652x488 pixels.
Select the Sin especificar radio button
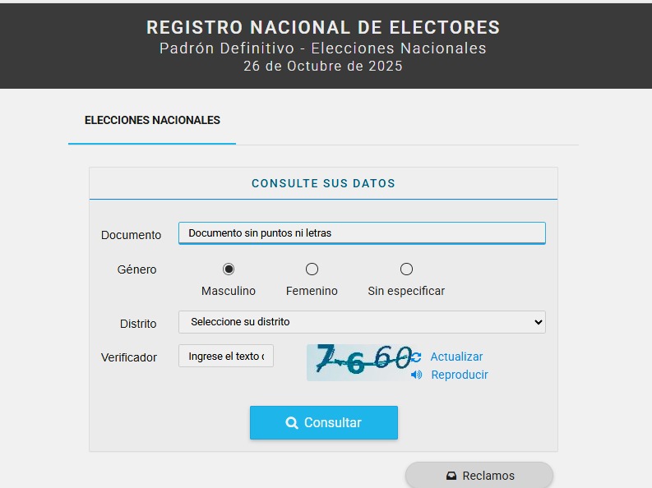pyautogui.click(x=406, y=269)
